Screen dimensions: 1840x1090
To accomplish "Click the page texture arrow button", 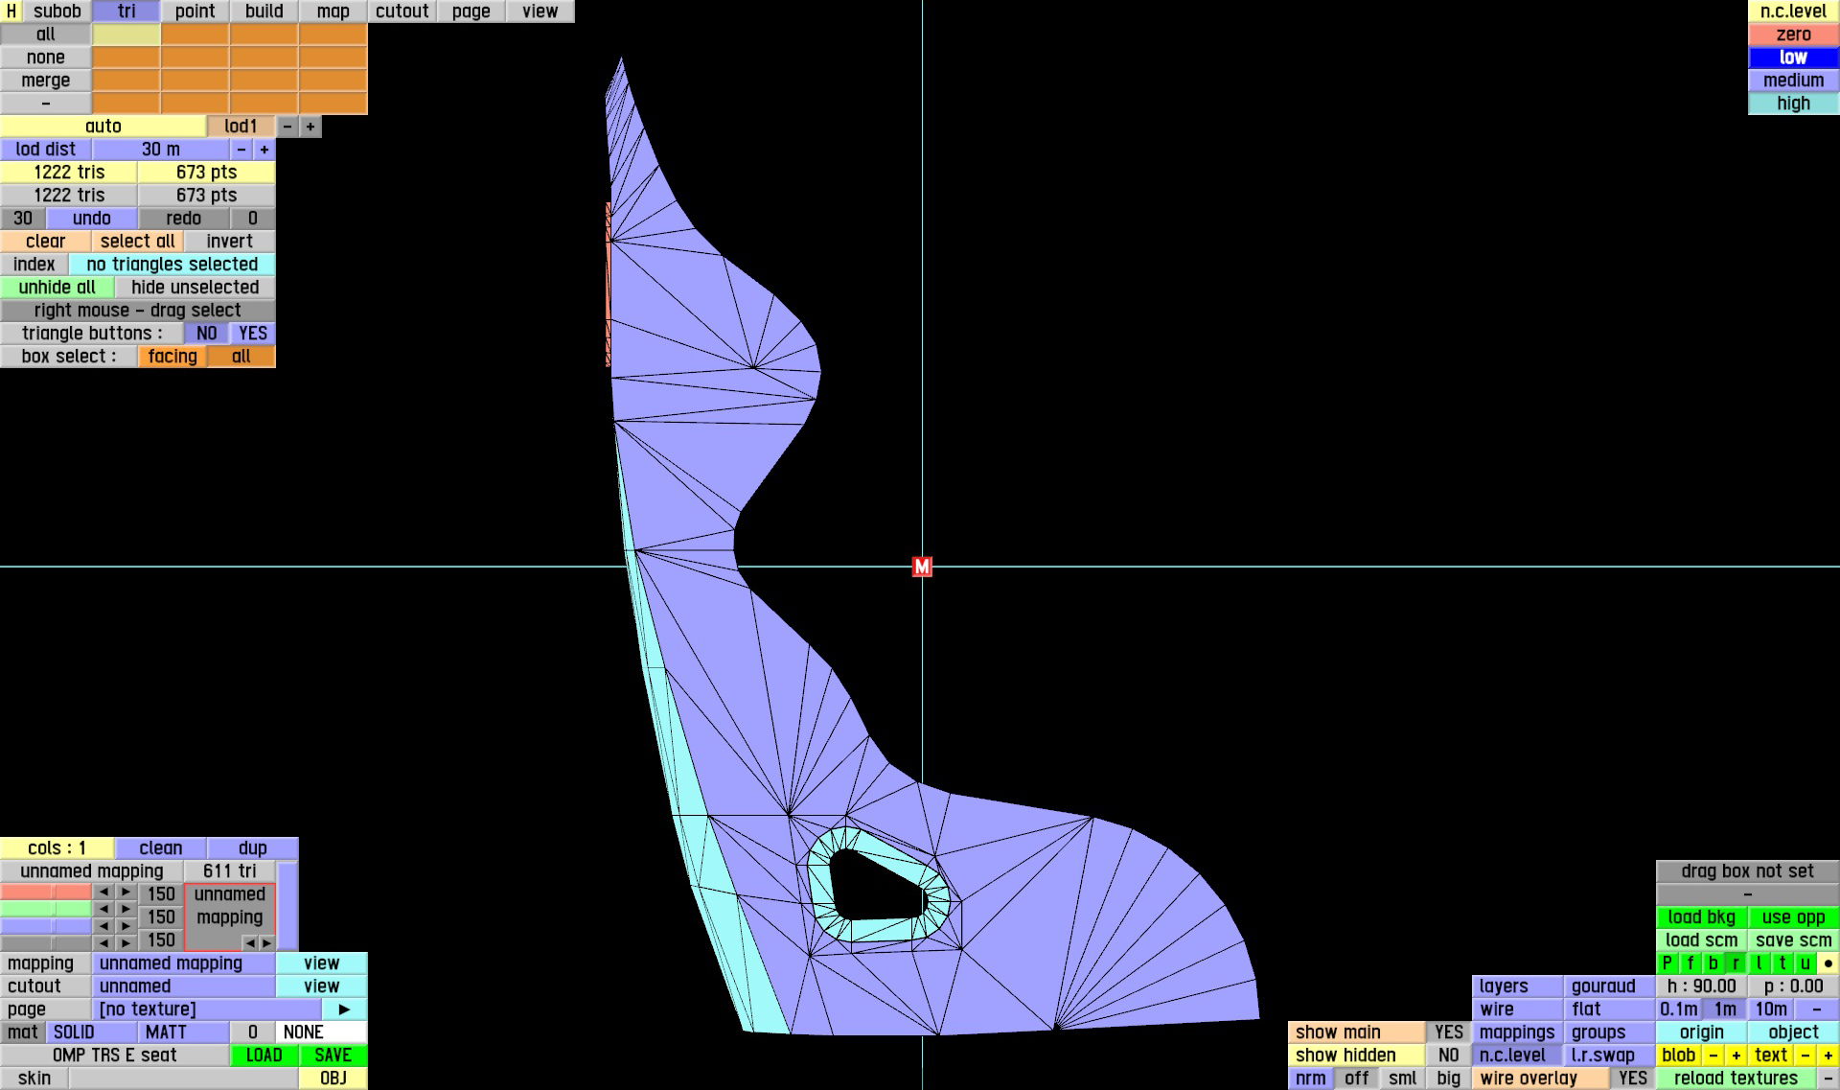I will tap(344, 1009).
